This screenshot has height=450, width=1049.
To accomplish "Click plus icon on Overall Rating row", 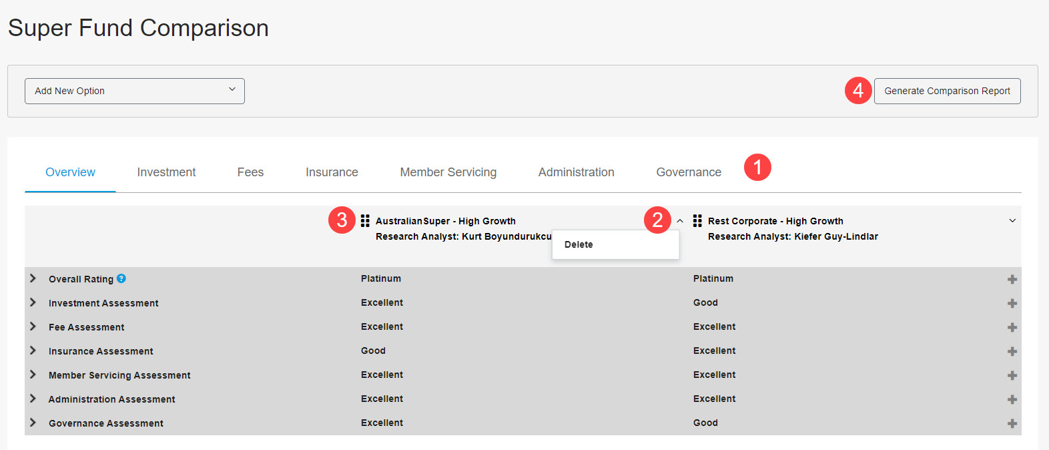I will point(1012,279).
